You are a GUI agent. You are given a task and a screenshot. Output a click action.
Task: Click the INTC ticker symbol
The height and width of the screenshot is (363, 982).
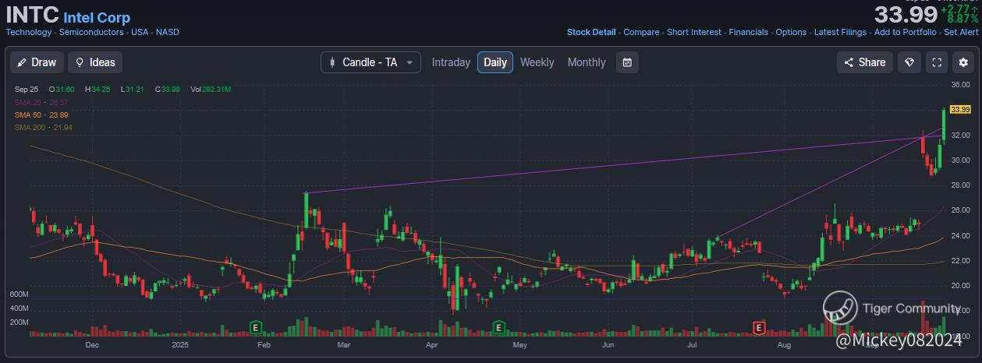32,15
